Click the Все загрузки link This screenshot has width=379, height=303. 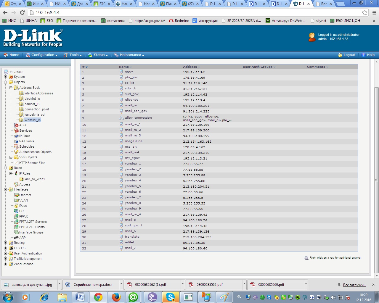click(x=354, y=285)
